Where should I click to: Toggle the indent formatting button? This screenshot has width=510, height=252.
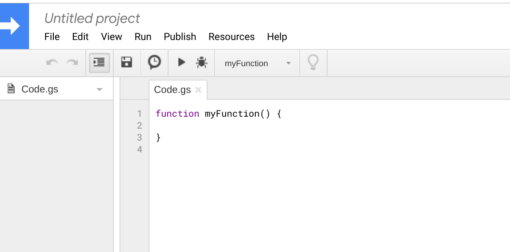[x=99, y=62]
